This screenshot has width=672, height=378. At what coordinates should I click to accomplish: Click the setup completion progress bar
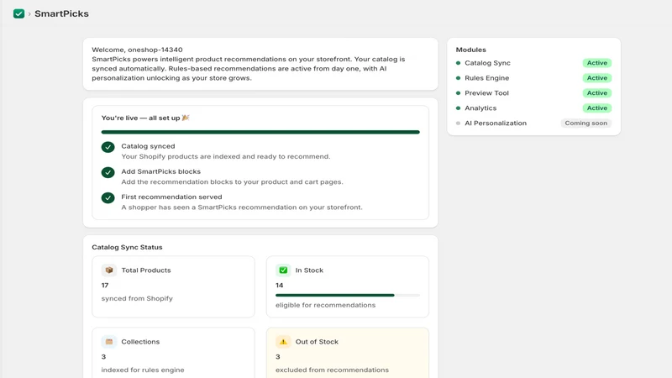[260, 132]
